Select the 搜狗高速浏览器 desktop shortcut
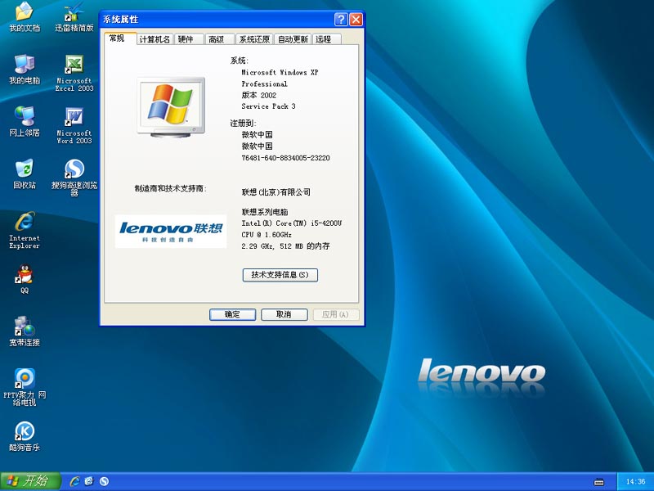The height and width of the screenshot is (491, 654). [74, 178]
